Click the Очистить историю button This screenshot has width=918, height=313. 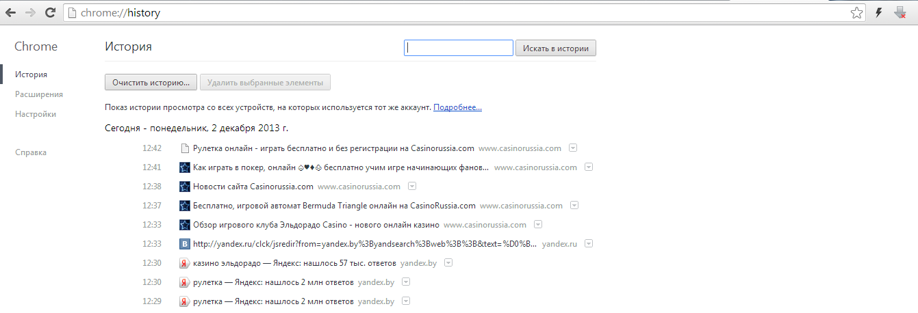[x=151, y=82]
